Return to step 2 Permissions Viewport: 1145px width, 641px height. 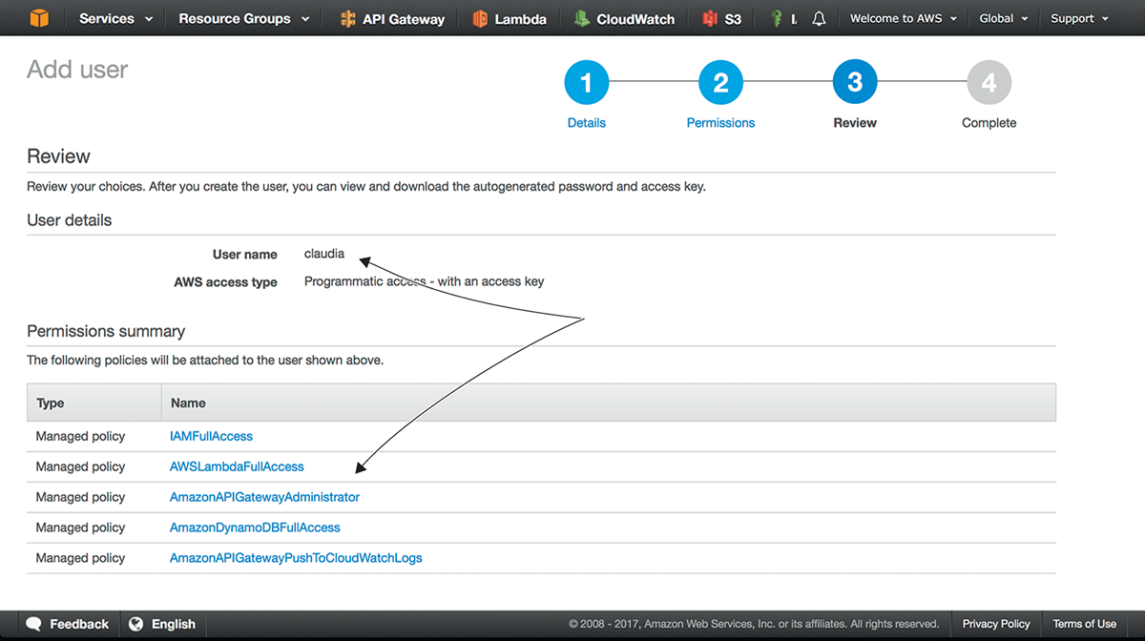point(720,85)
